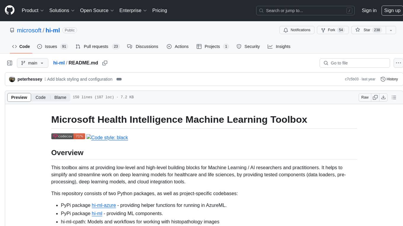
Task: Open the Security tab
Action: pyautogui.click(x=248, y=46)
